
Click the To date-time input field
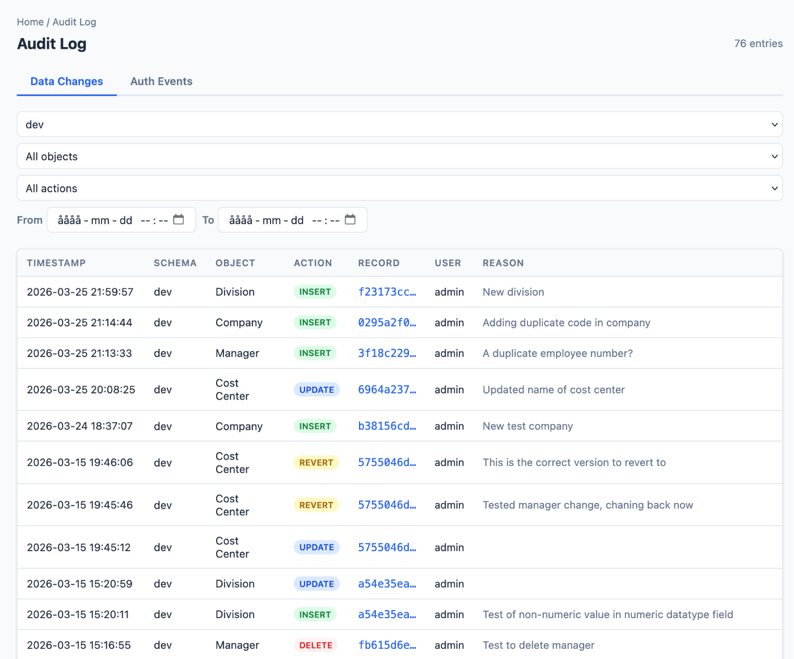click(x=293, y=220)
